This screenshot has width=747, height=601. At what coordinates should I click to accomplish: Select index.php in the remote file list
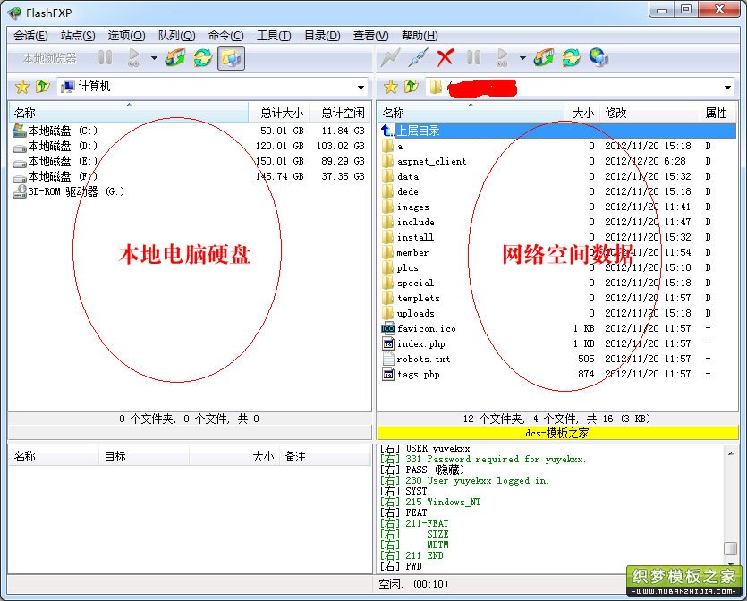coord(420,343)
